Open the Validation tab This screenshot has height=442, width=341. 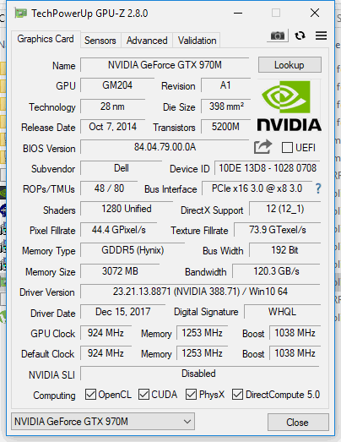click(198, 41)
